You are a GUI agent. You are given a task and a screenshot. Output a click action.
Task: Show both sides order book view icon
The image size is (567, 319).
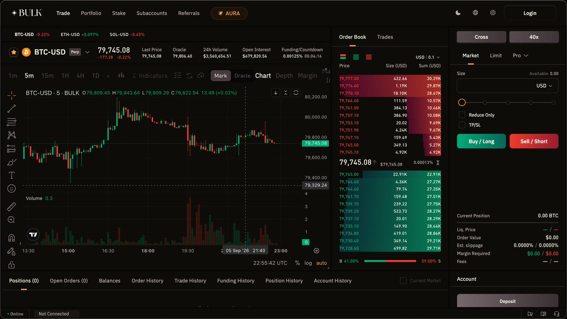point(343,57)
